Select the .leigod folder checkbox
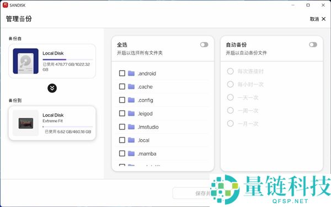331x207 pixels. [122, 113]
